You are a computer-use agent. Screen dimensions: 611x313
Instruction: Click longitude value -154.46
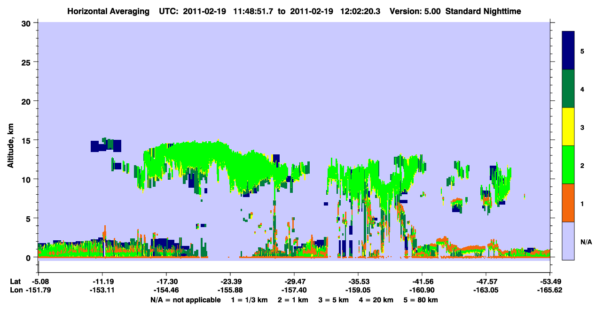166,290
